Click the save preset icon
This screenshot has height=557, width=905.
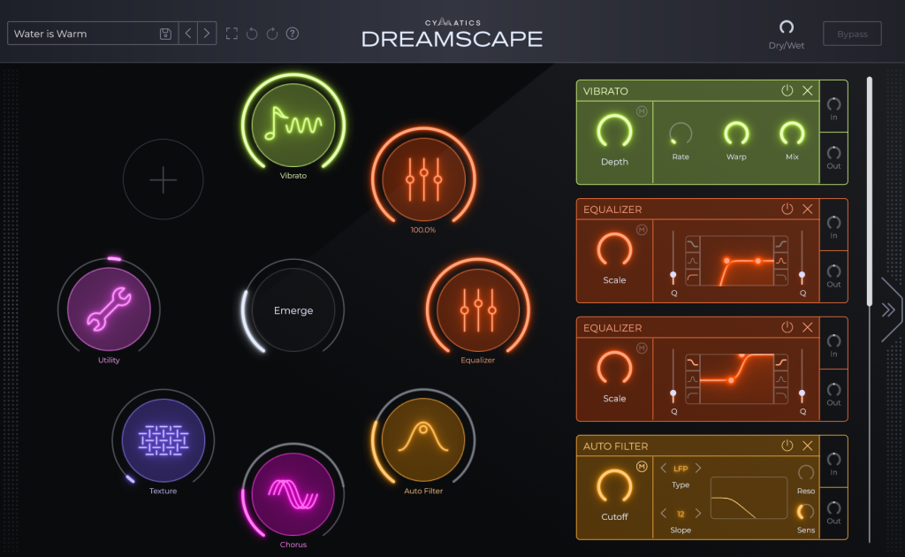(x=164, y=33)
